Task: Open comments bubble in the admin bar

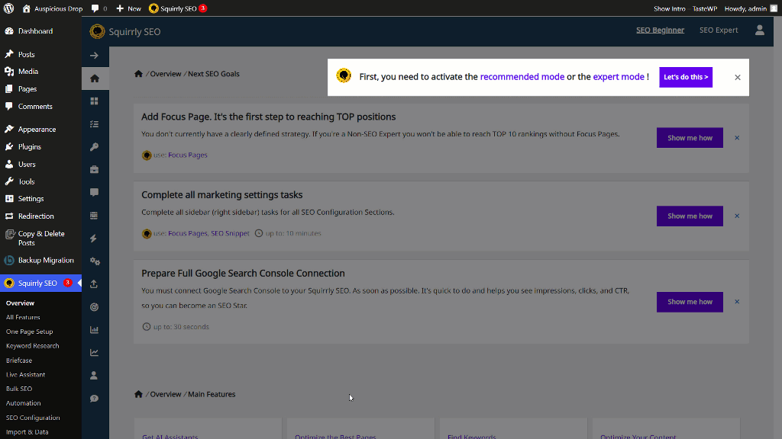Action: 99,8
